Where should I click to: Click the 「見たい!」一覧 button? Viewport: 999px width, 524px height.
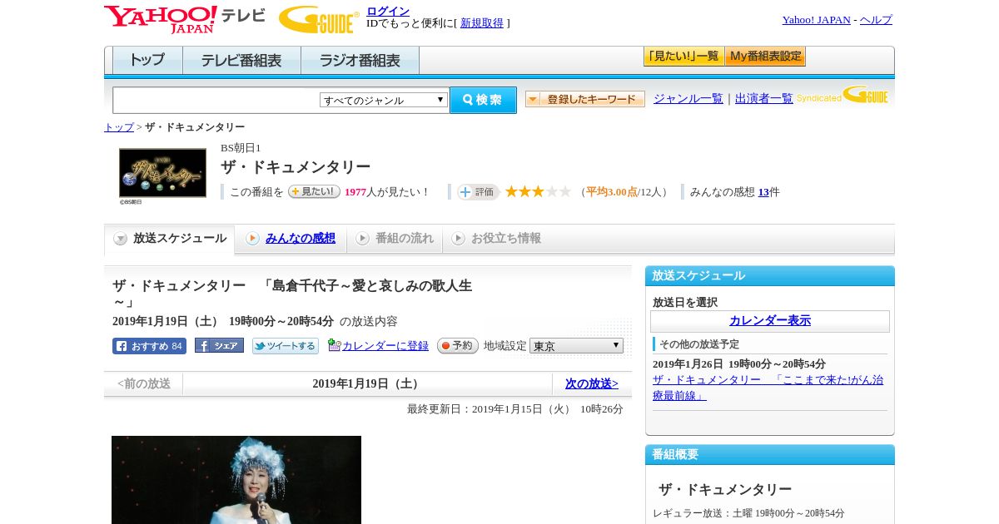click(684, 57)
